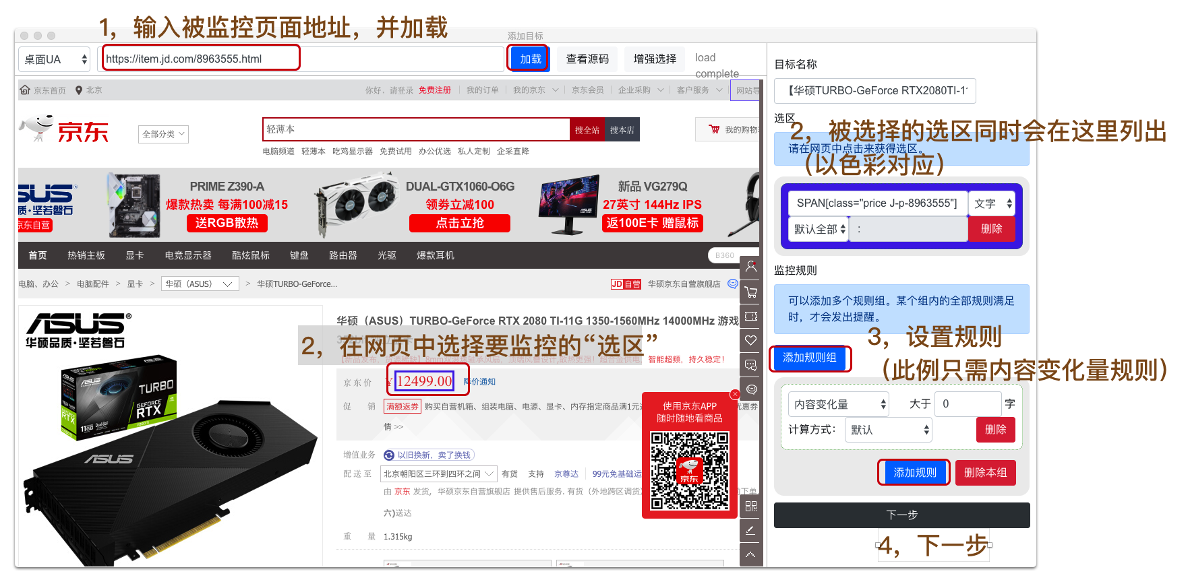This screenshot has width=1188, height=586.
Task: Click the 目标名称 text input field
Action: tap(874, 90)
